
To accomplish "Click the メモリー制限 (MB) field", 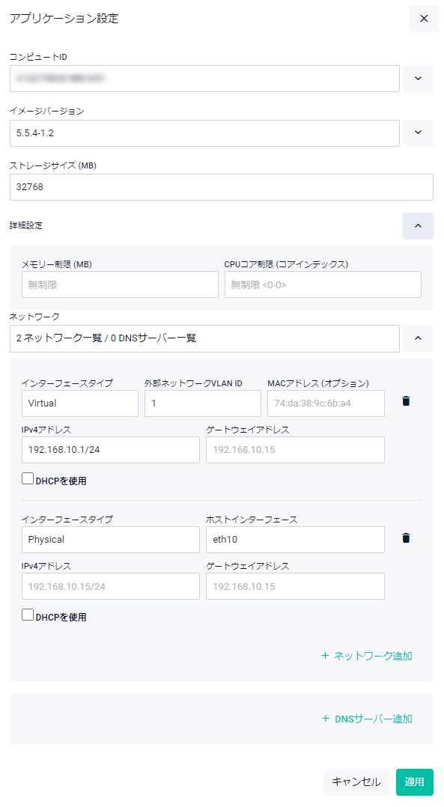I will pyautogui.click(x=120, y=284).
